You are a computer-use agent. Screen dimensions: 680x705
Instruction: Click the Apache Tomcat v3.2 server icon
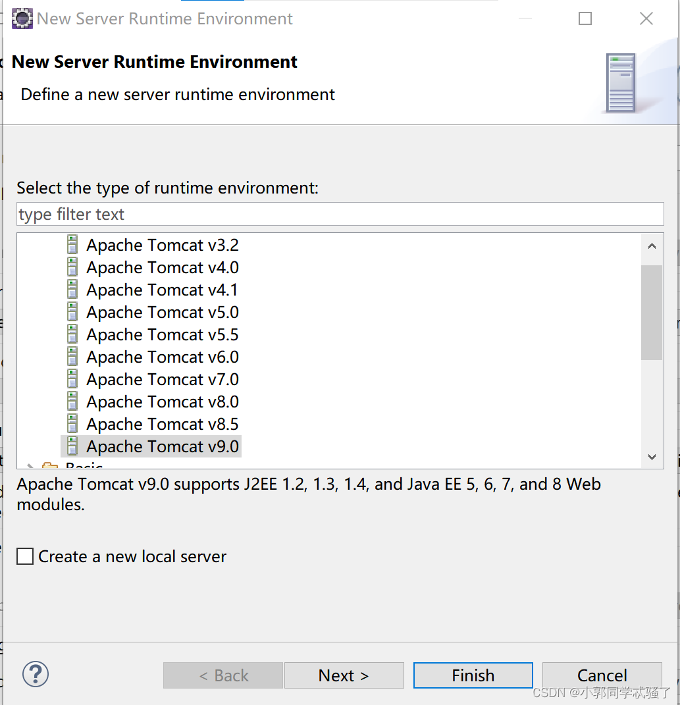[72, 245]
